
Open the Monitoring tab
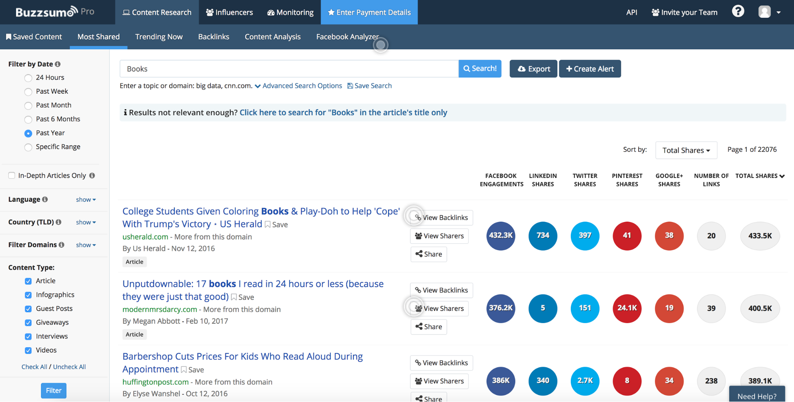290,12
